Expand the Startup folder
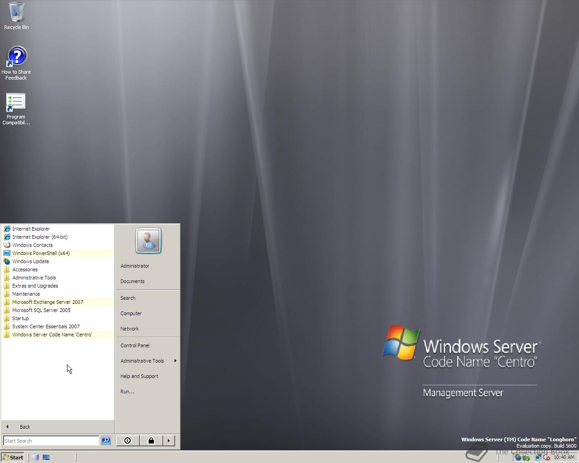The image size is (579, 463). (58, 318)
